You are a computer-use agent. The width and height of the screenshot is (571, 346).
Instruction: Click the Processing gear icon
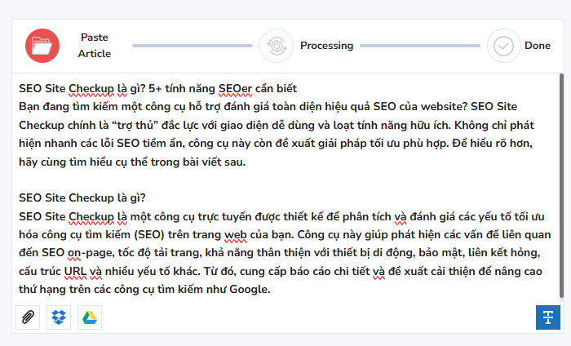tap(277, 46)
